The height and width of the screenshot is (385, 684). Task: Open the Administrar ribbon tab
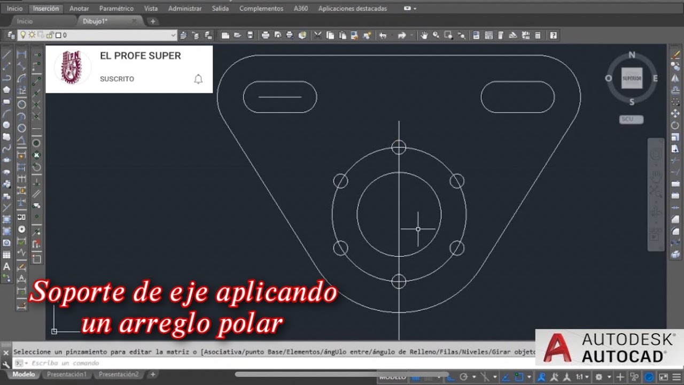click(185, 9)
